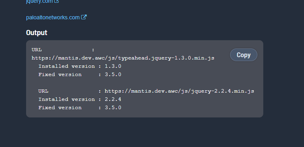Image resolution: width=304 pixels, height=147 pixels.
Task: Select the installed version value 1.3.0
Action: [113, 66]
